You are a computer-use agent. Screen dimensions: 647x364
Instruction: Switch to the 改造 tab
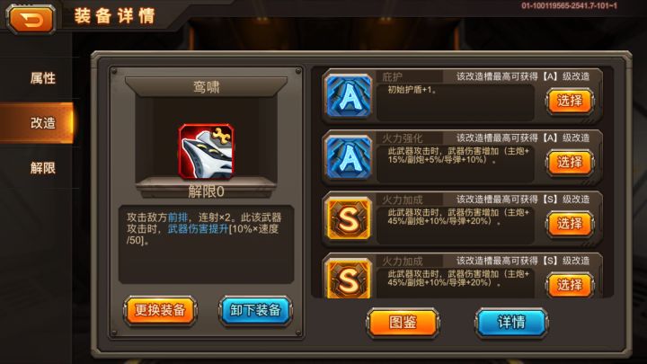pos(42,122)
